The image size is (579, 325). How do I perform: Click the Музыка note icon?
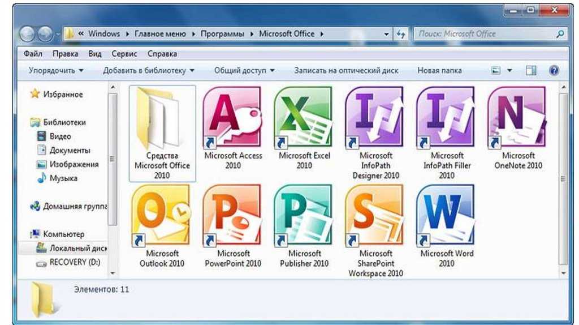pos(42,178)
